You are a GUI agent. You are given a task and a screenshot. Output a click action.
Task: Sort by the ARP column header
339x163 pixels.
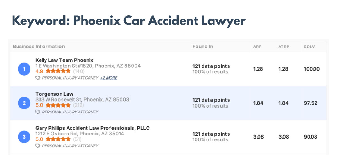pyautogui.click(x=257, y=47)
